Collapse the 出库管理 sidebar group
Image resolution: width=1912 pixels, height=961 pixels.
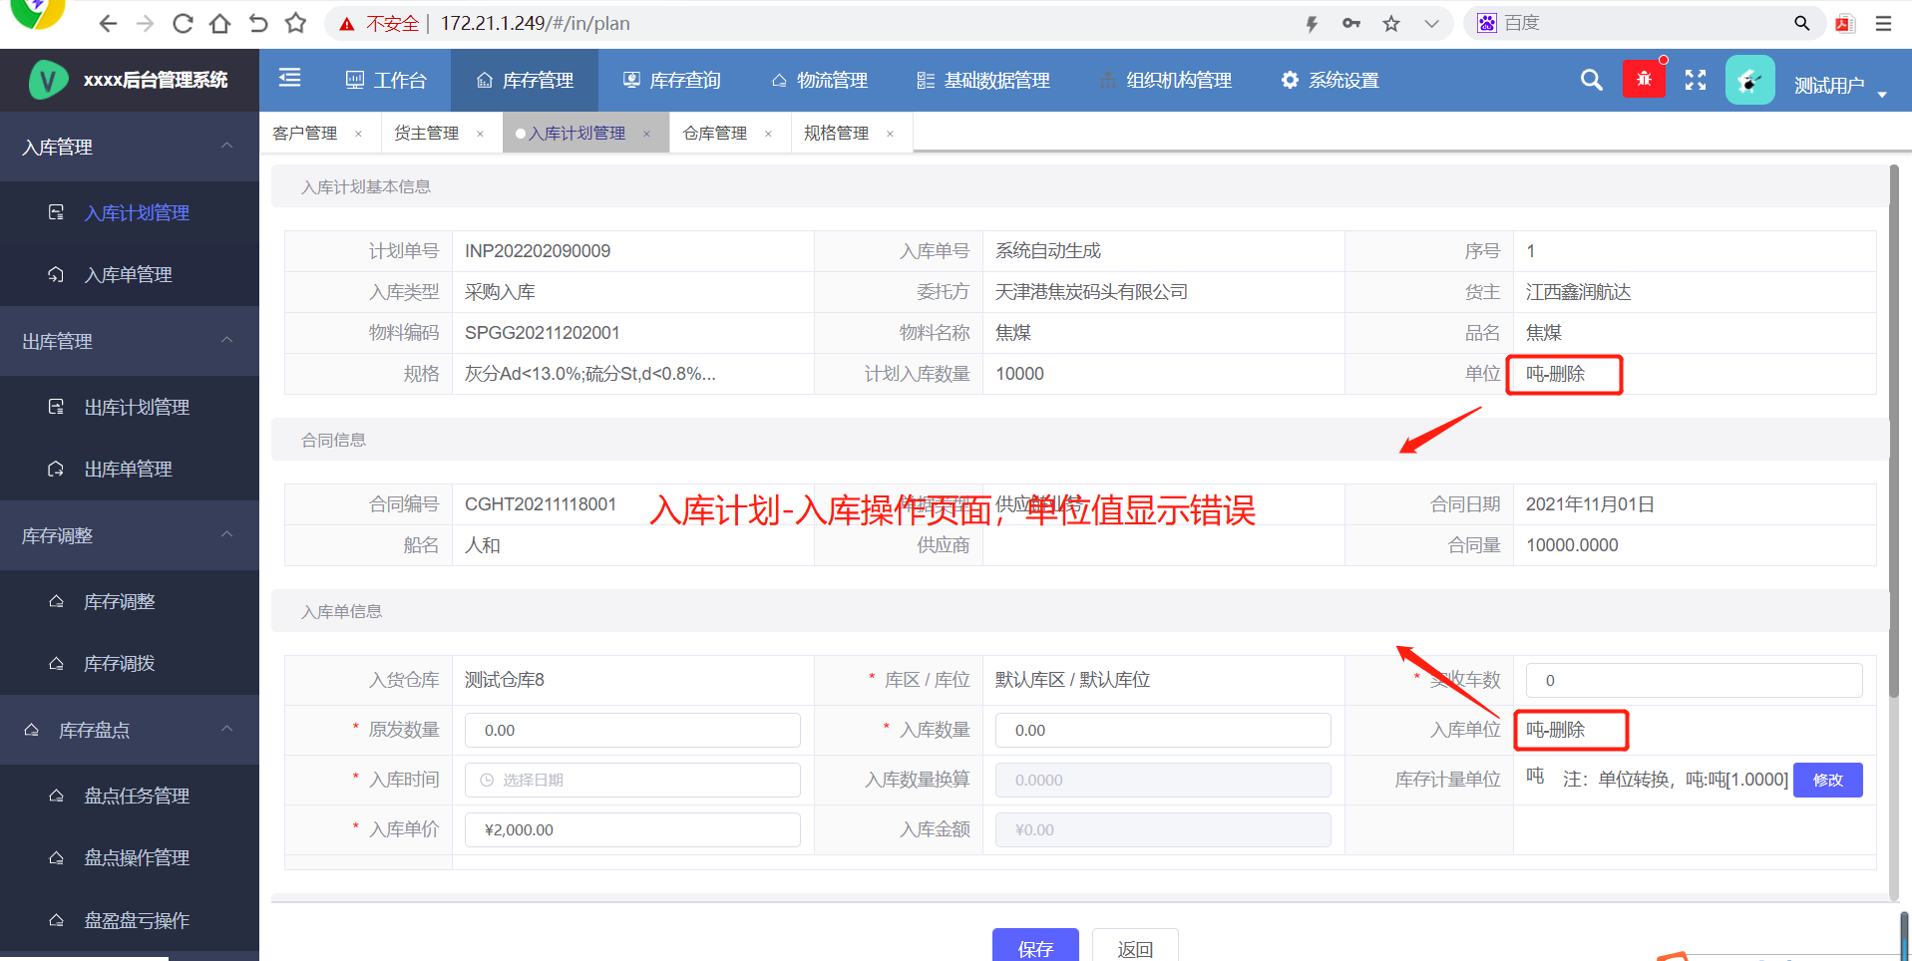(130, 341)
